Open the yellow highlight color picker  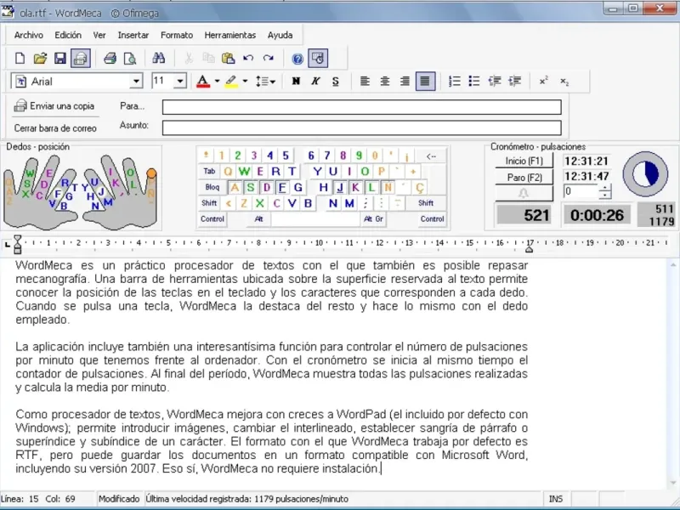pos(245,82)
